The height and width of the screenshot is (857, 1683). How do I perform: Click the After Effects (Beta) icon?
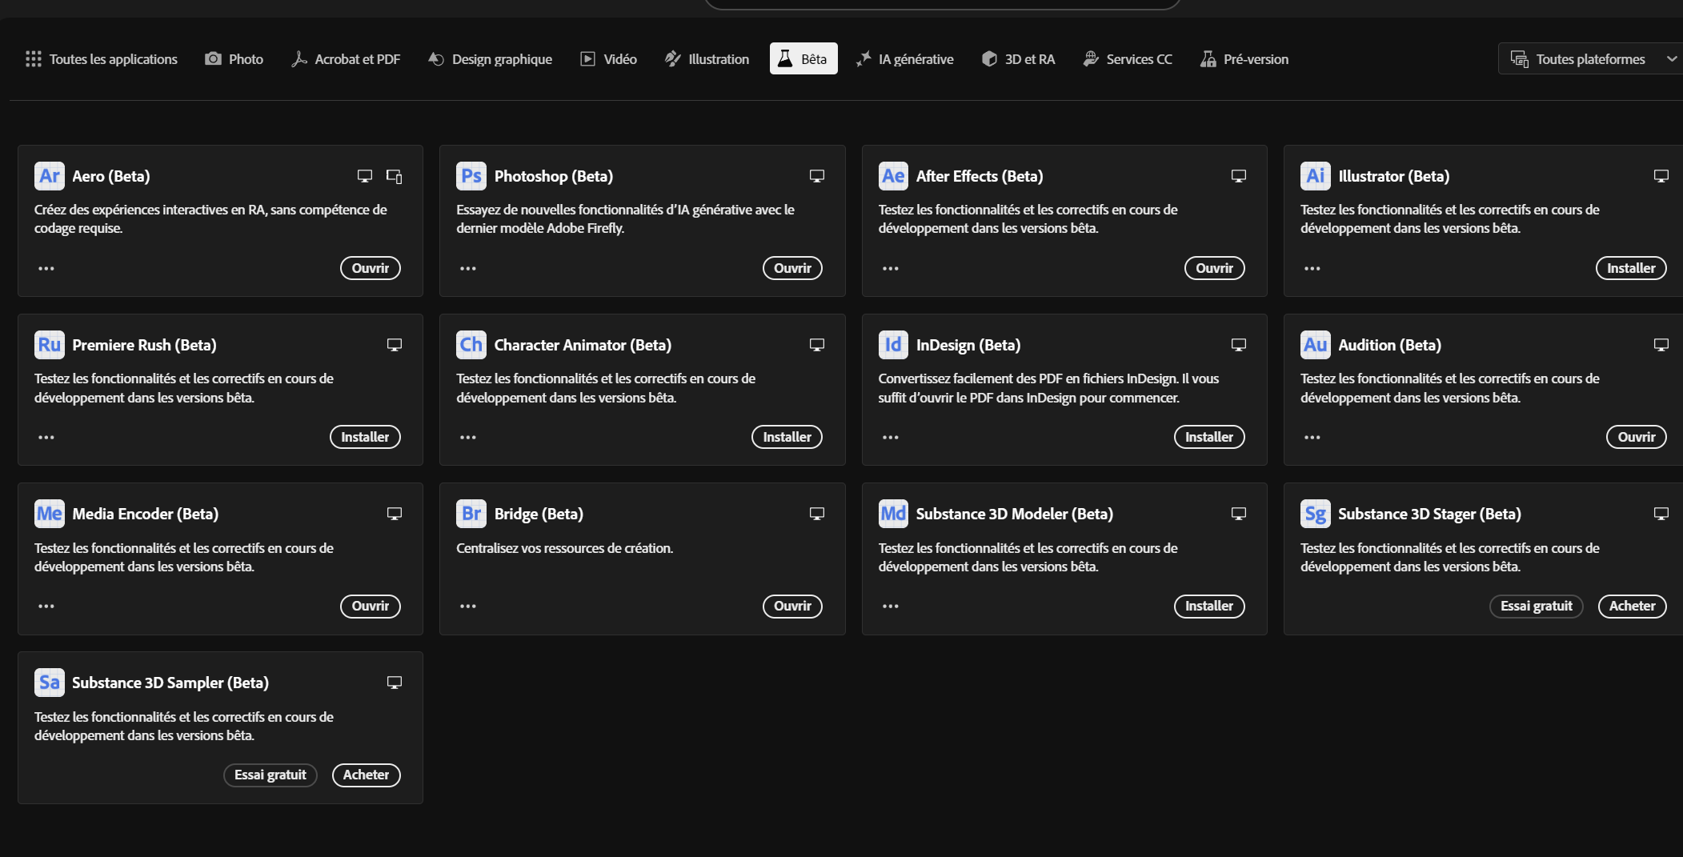tap(893, 176)
